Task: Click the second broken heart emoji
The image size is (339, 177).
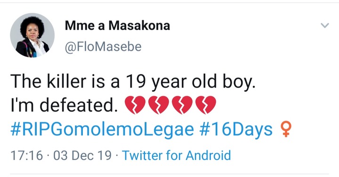Action: (159, 105)
